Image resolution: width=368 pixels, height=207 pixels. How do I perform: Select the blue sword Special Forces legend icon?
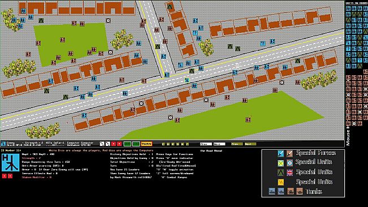click(281, 153)
